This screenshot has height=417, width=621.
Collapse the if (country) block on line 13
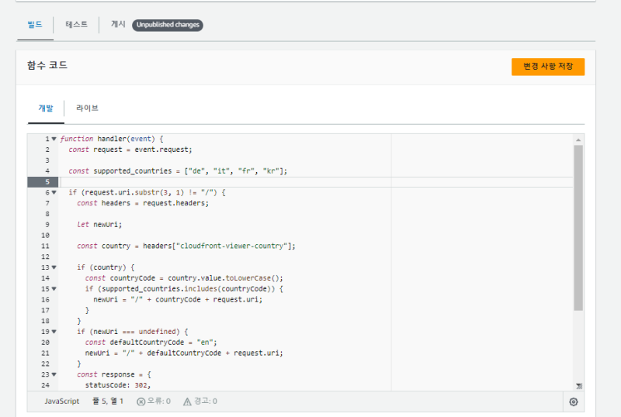point(54,267)
